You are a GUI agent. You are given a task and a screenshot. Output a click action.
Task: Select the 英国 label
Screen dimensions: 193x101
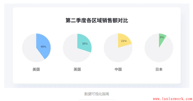[77, 70]
